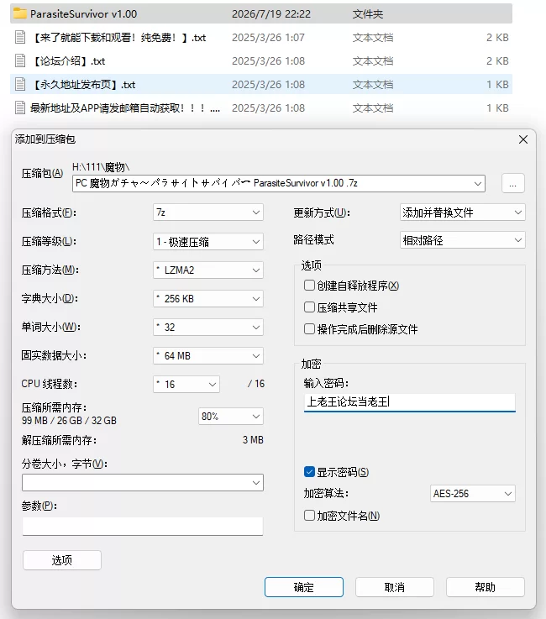Close the 添加到压缩包 dialog
Screen dimensions: 546x619
tap(523, 139)
